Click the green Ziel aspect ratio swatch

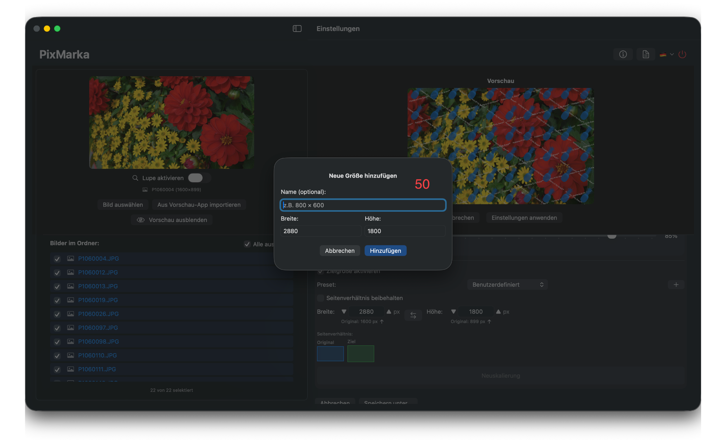coord(360,354)
